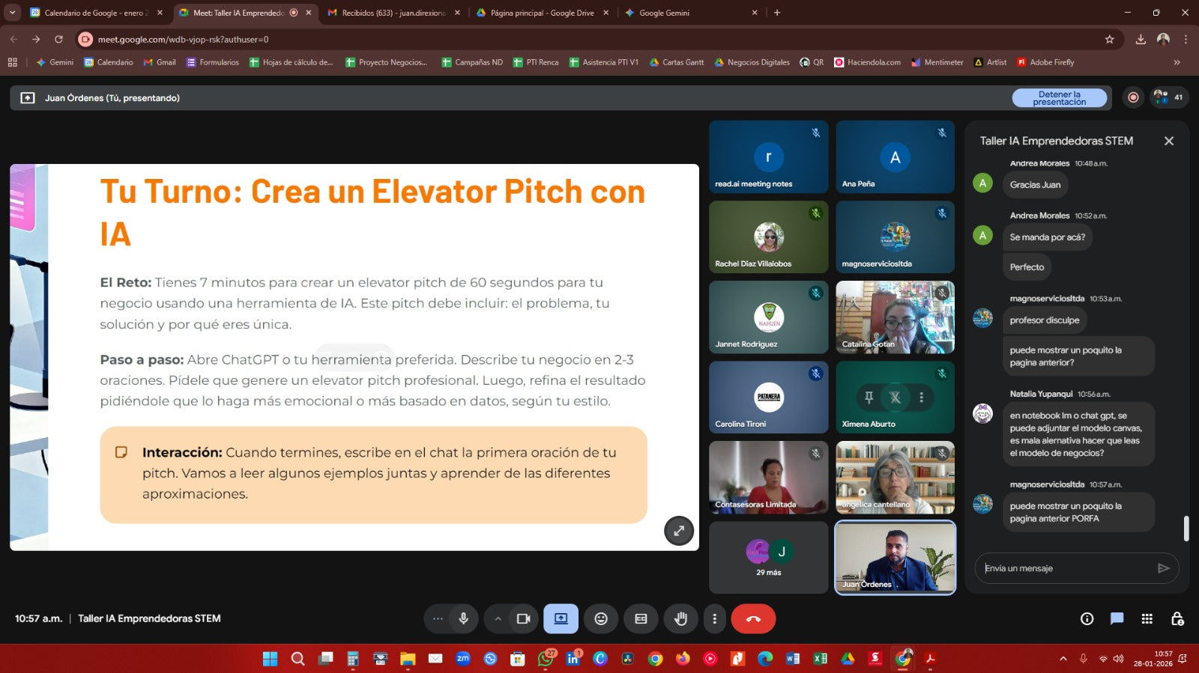Image resolution: width=1199 pixels, height=673 pixels.
Task: Open more options three-dot menu
Action: click(x=714, y=618)
